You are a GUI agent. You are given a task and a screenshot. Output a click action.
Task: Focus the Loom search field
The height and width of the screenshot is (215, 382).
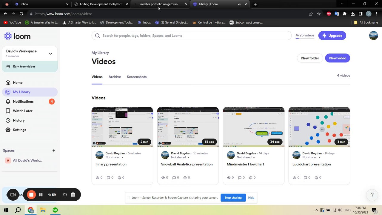point(192,36)
